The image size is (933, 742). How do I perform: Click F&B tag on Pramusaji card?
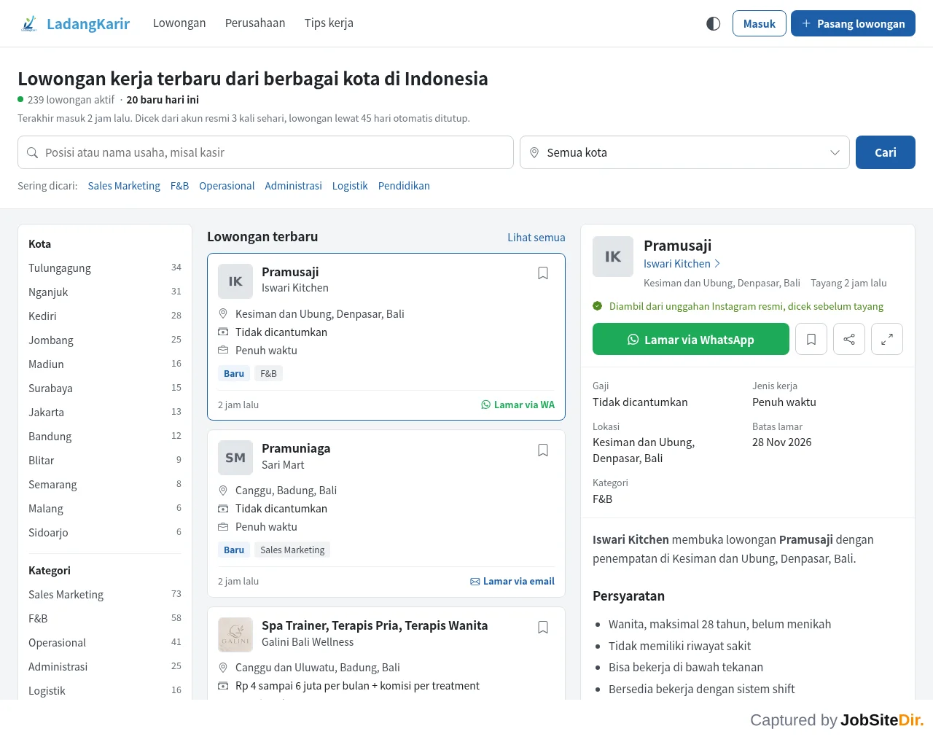[268, 373]
